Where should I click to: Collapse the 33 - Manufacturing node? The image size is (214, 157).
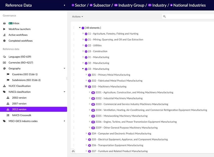coord(83,69)
